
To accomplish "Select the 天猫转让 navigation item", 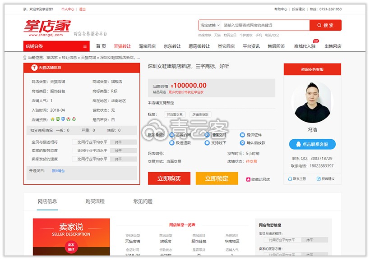I will (x=122, y=46).
